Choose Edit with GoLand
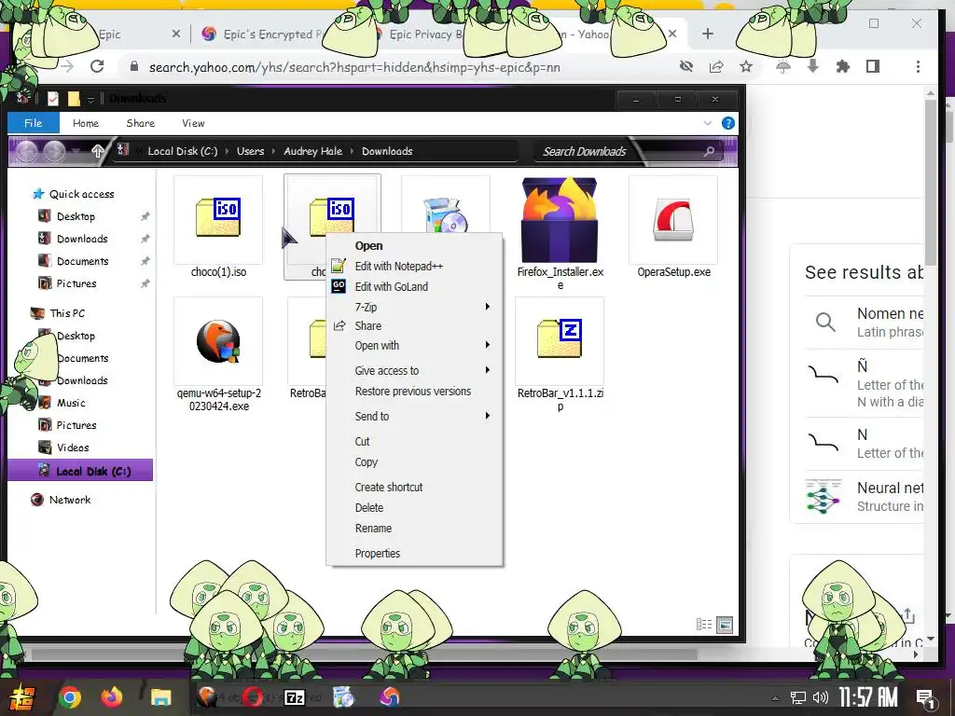The image size is (955, 716). pos(414,286)
